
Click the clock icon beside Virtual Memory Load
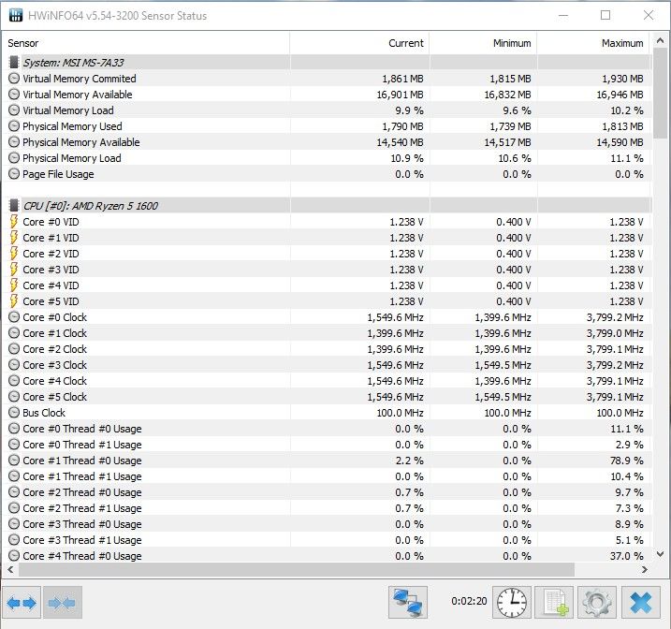pyautogui.click(x=14, y=110)
